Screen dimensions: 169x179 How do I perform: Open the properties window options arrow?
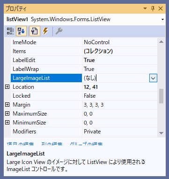(145, 8)
